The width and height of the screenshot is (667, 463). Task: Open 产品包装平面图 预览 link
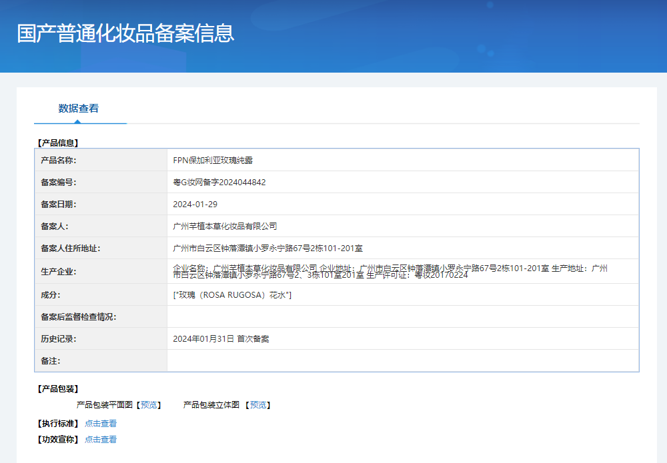point(148,405)
